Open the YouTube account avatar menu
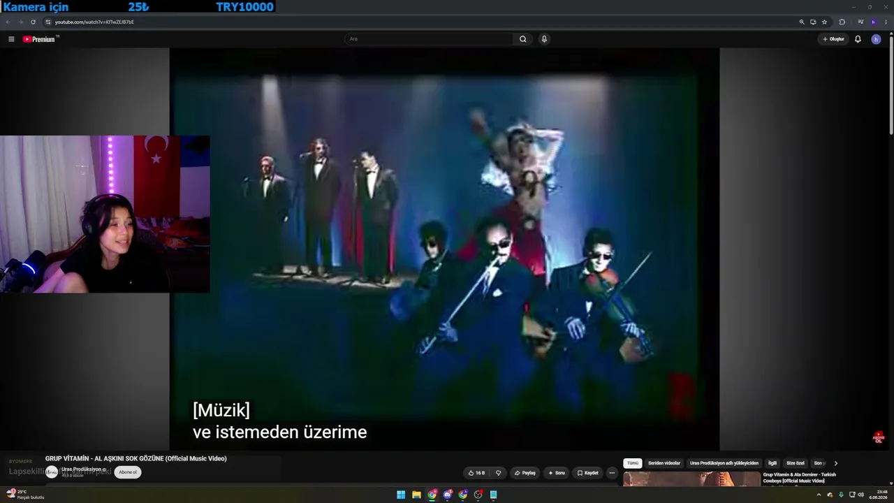 click(x=876, y=39)
